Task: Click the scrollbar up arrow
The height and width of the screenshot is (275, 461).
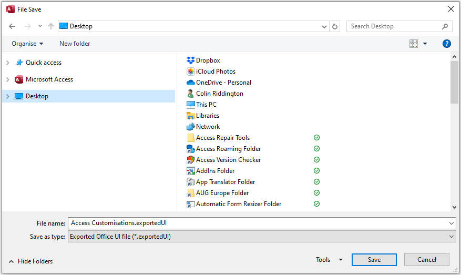Action: [454, 57]
